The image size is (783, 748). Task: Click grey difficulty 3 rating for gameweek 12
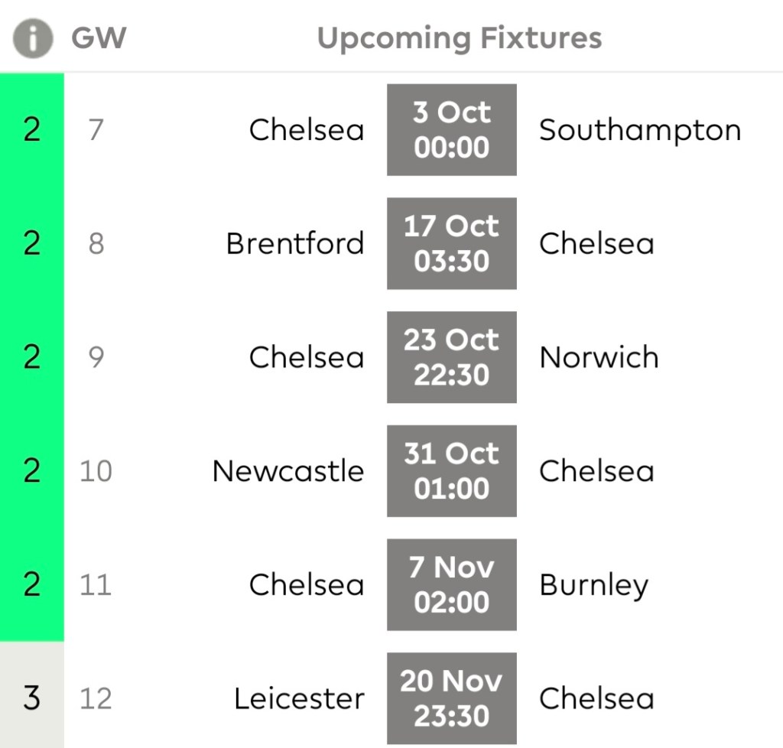pyautogui.click(x=31, y=698)
